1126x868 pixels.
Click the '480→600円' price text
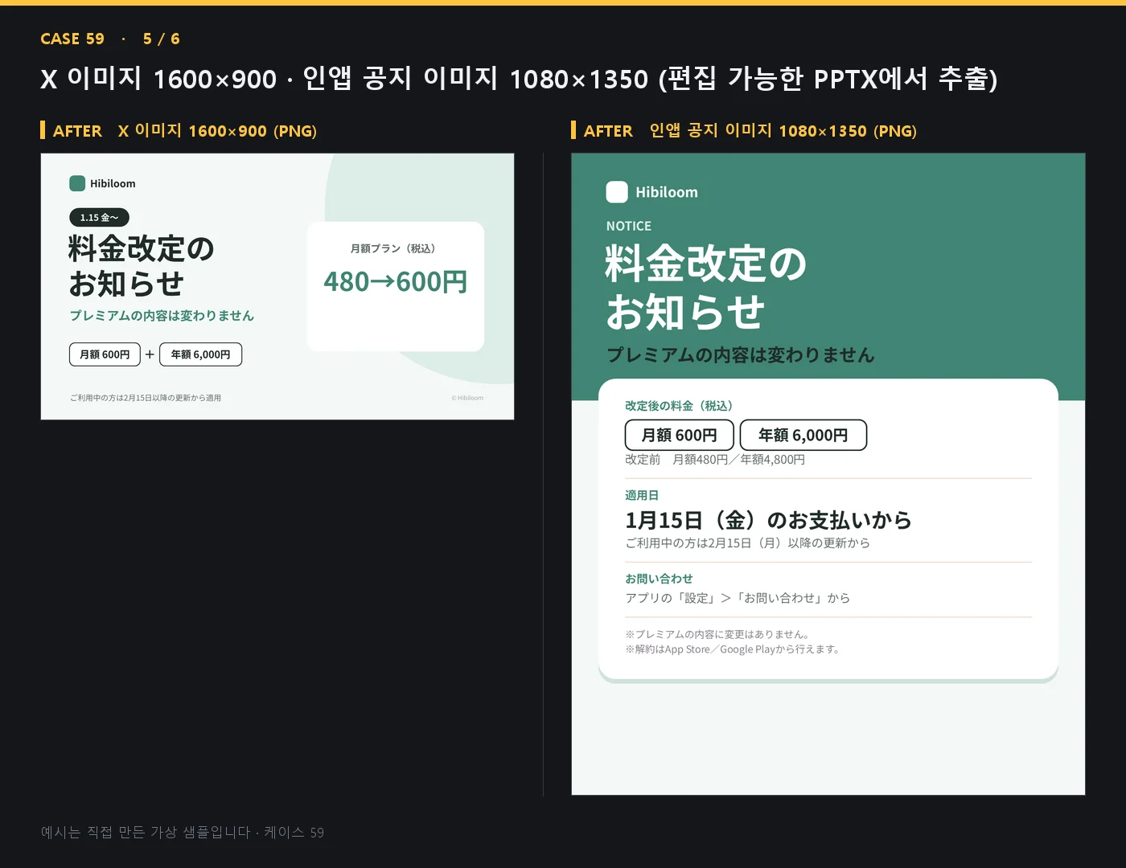click(x=395, y=282)
